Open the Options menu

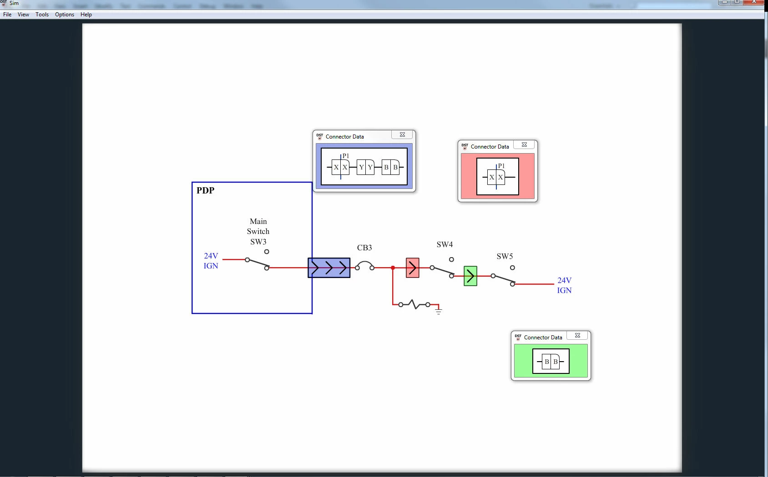point(65,15)
